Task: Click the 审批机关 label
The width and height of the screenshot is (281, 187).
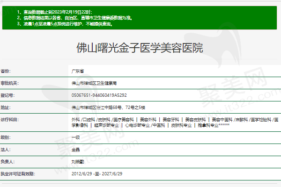Action: (x=9, y=83)
